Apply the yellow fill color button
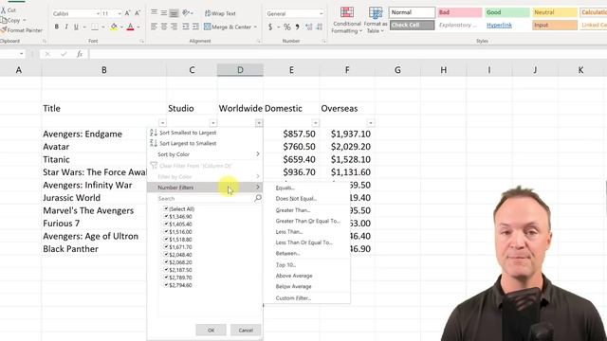 [x=114, y=27]
